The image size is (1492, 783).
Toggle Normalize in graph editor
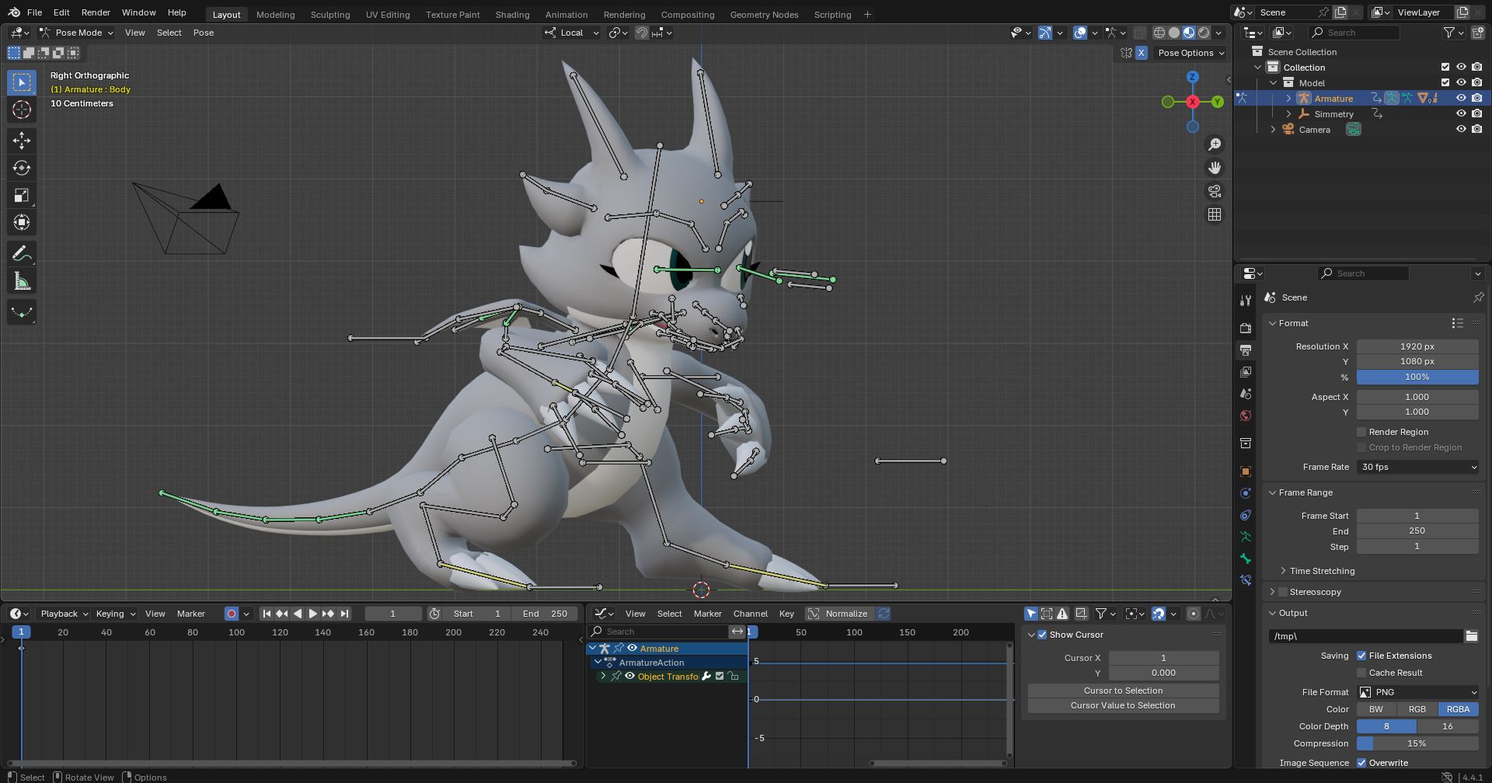click(840, 614)
